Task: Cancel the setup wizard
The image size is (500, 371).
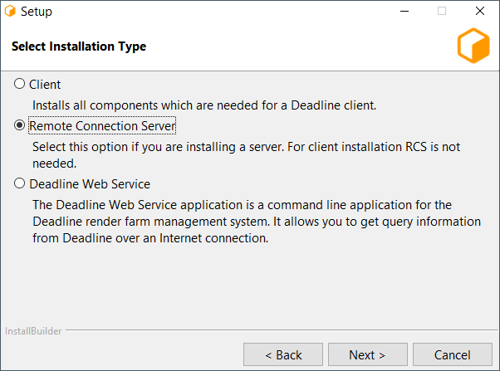Action: pos(453,354)
